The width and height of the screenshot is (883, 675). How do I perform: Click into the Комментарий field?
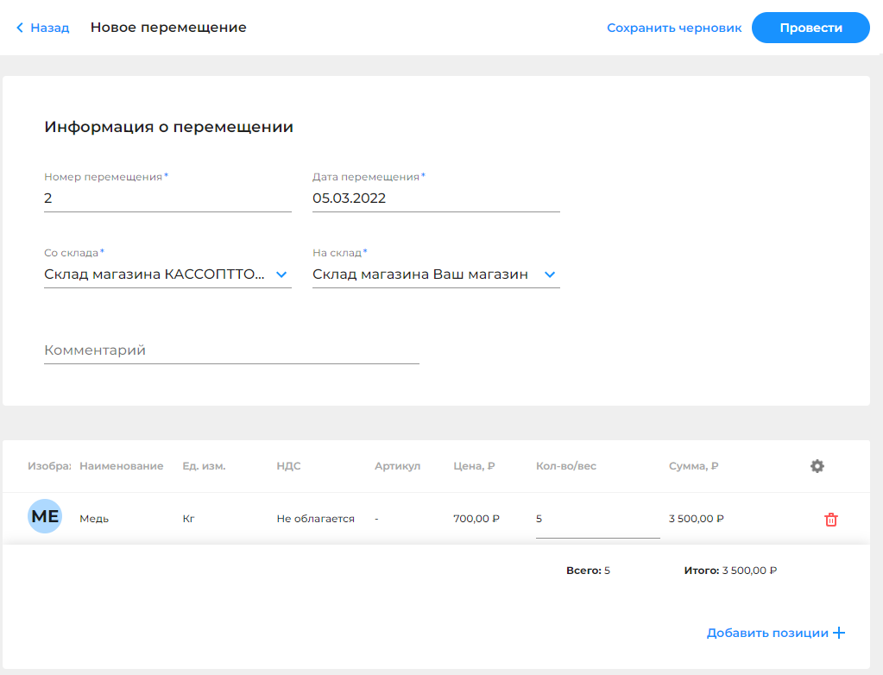pyautogui.click(x=230, y=350)
